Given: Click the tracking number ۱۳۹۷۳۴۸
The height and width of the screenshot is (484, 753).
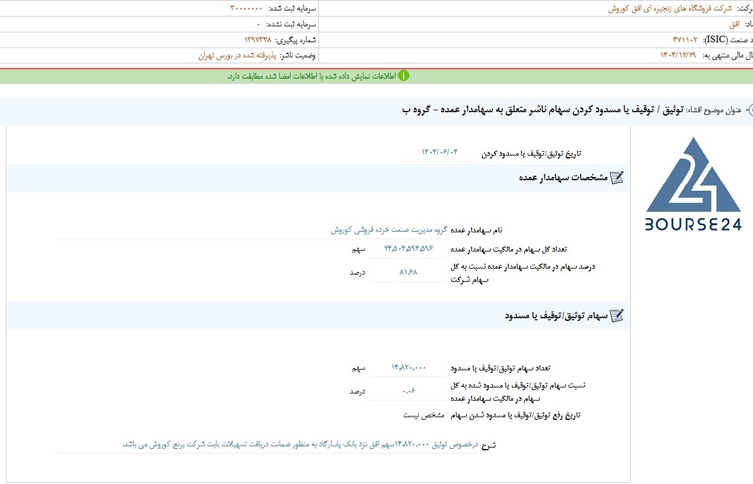Looking at the screenshot, I should (258, 40).
